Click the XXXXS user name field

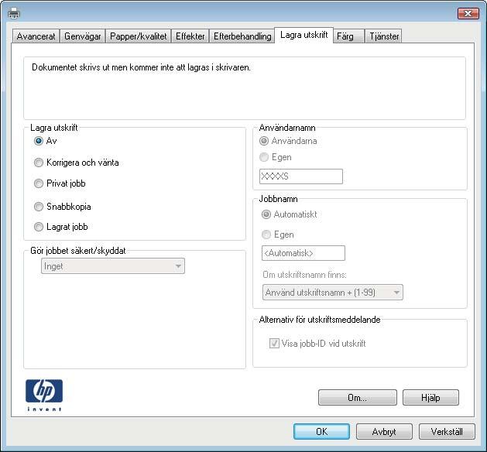tap(301, 176)
